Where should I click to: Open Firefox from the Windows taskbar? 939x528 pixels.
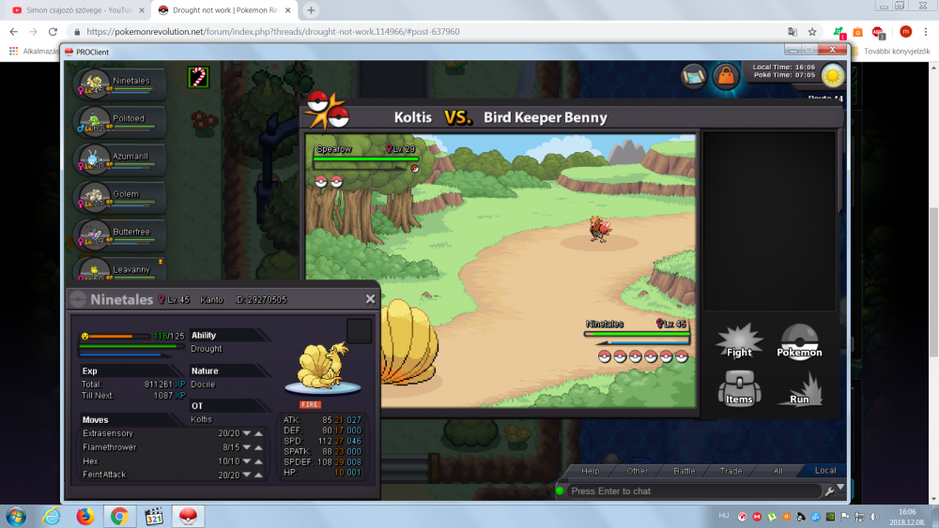pos(85,516)
